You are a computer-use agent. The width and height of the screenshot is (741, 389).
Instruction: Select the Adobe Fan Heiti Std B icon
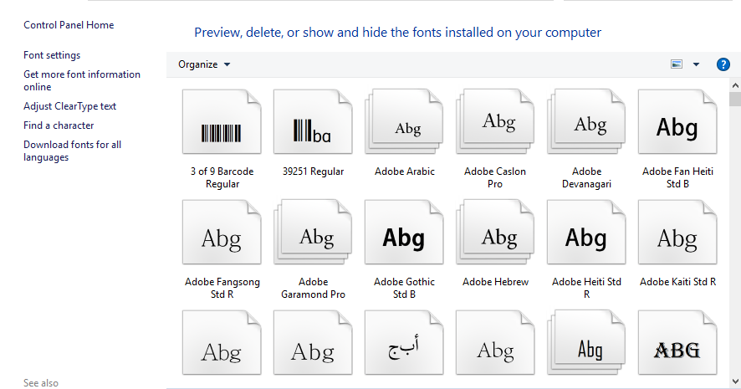click(677, 121)
